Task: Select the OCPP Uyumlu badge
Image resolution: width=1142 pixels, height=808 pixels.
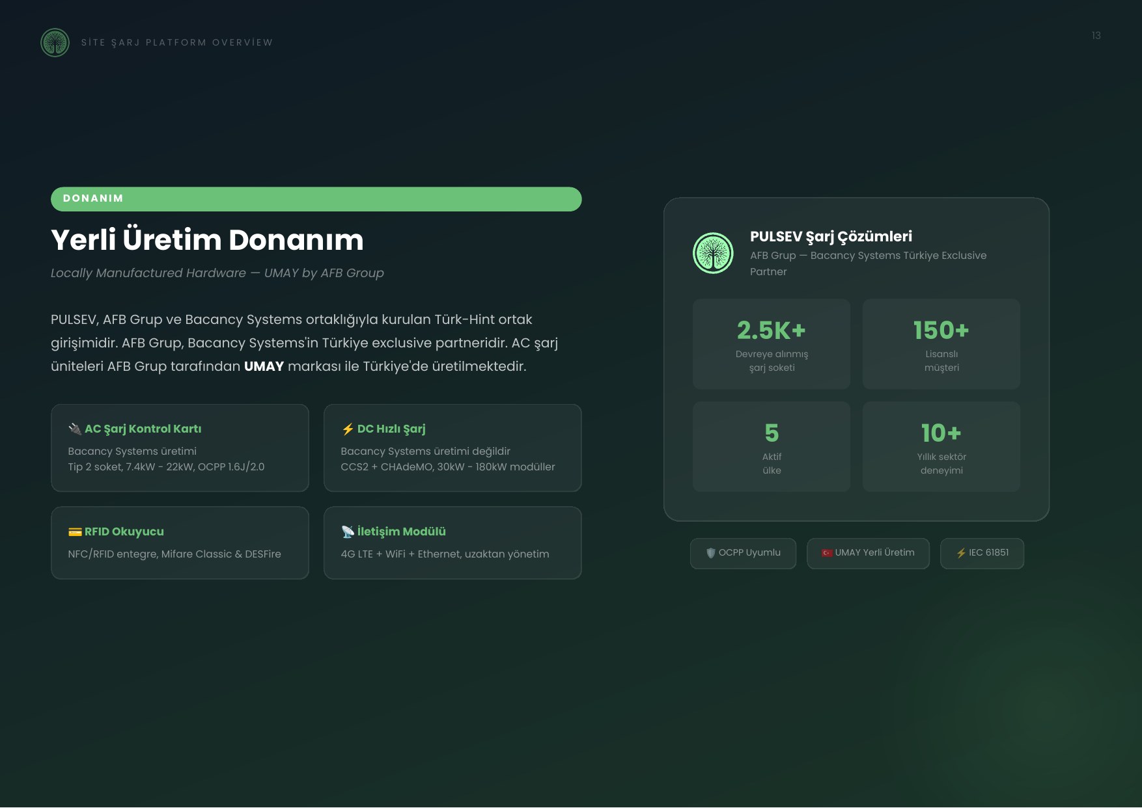Action: (743, 553)
